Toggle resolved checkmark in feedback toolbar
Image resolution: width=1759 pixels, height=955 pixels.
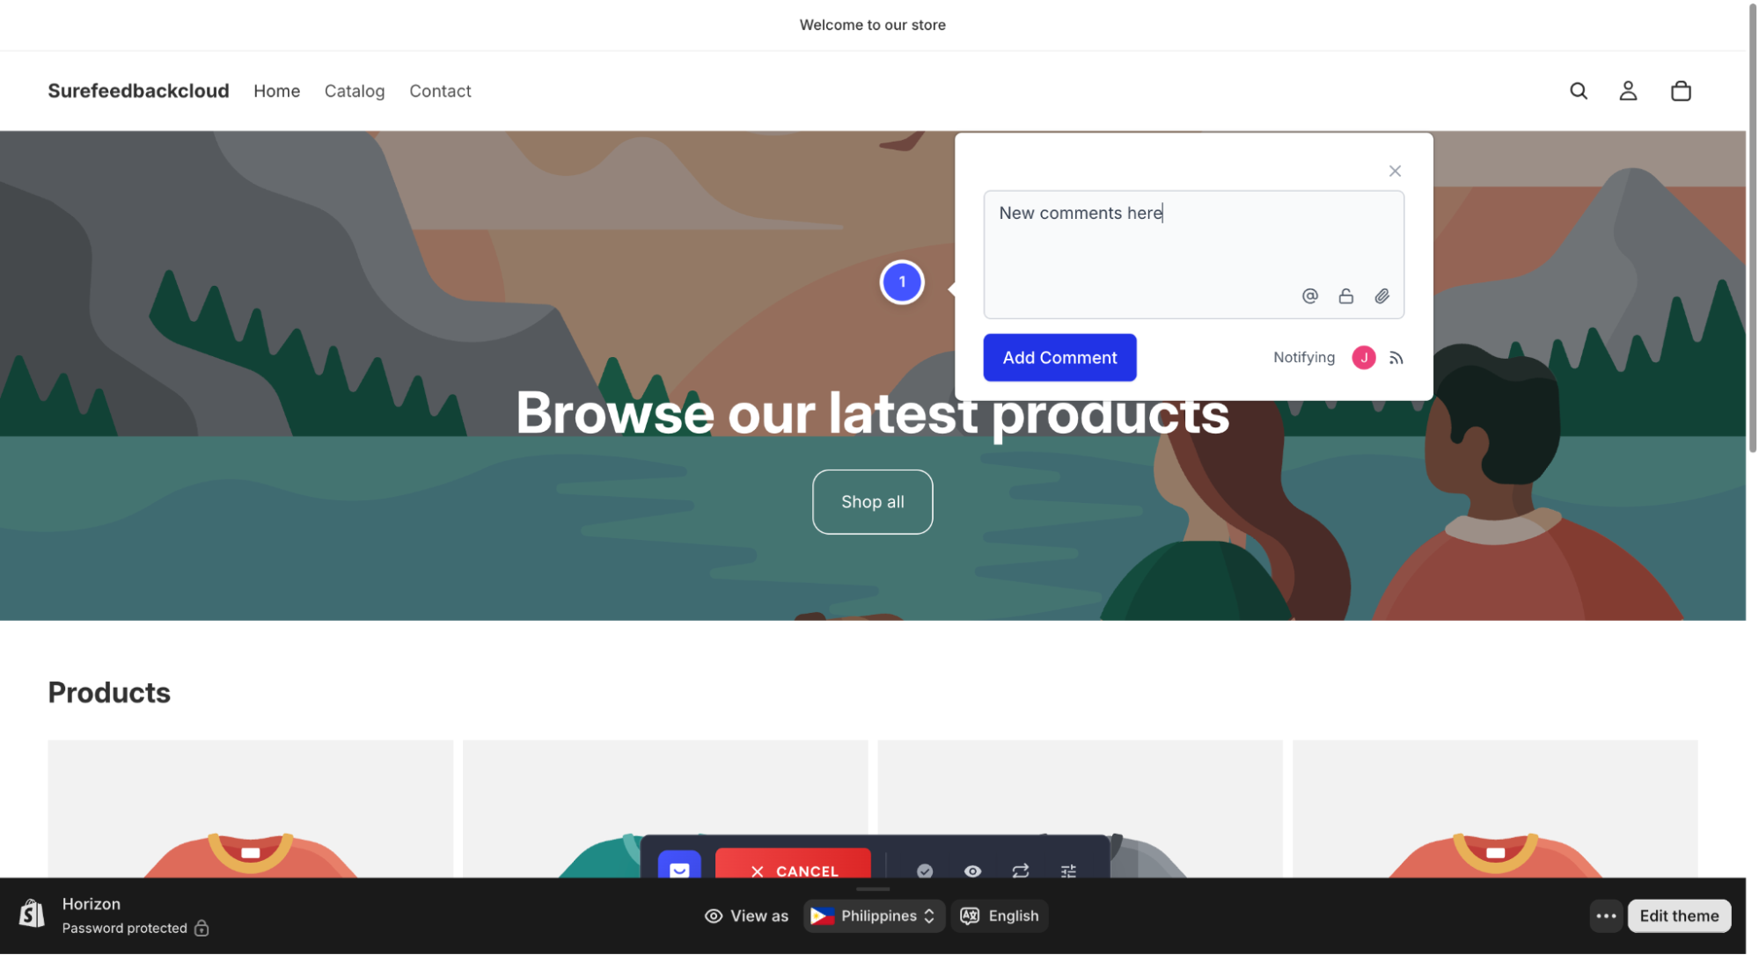click(x=925, y=871)
